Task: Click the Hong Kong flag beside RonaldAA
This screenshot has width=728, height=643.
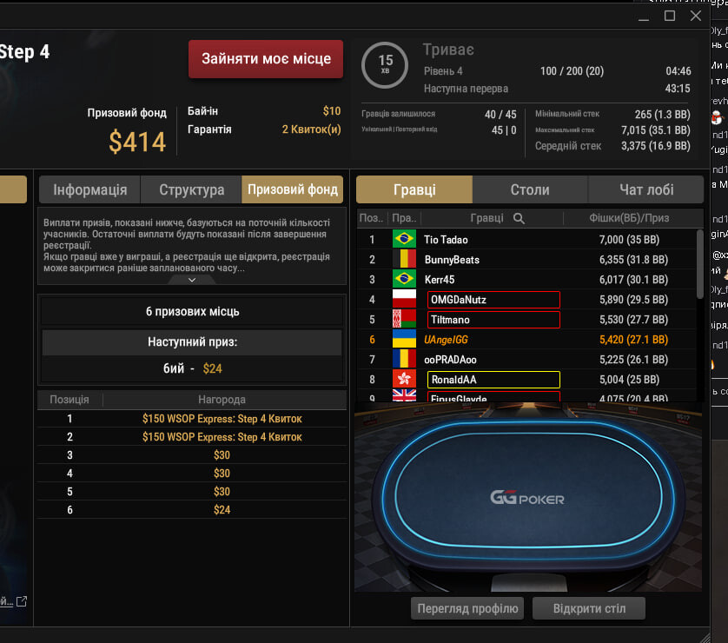Action: 404,380
